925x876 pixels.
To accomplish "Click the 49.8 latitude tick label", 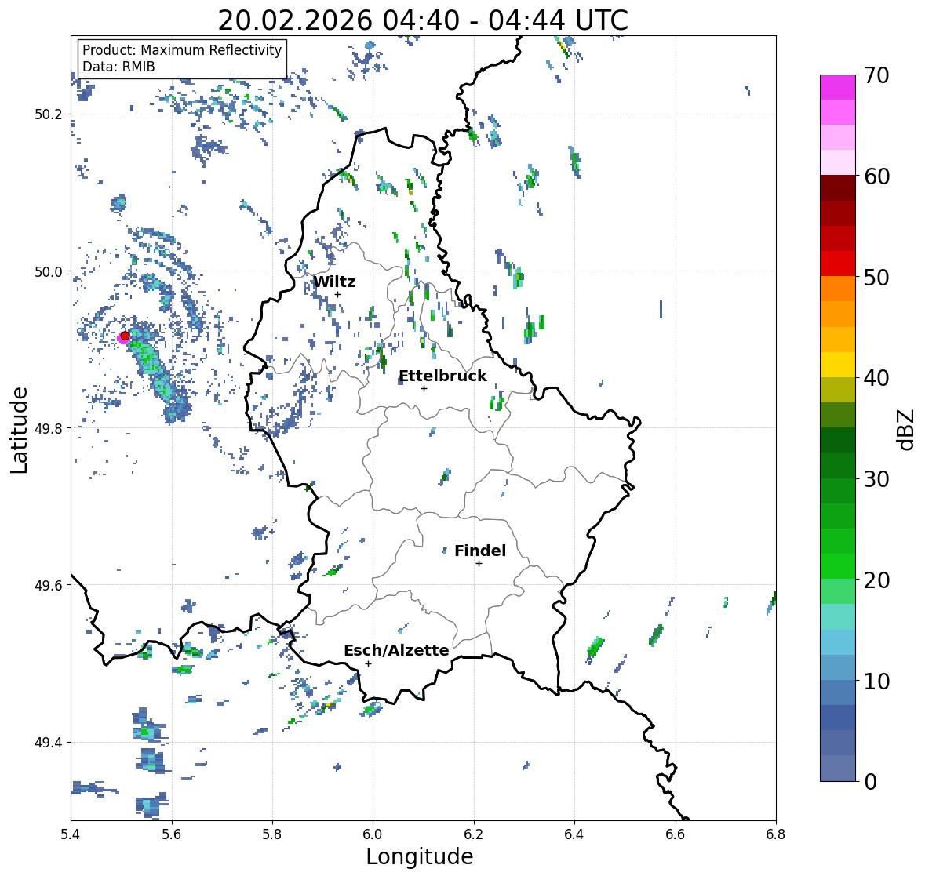I will coord(48,428).
